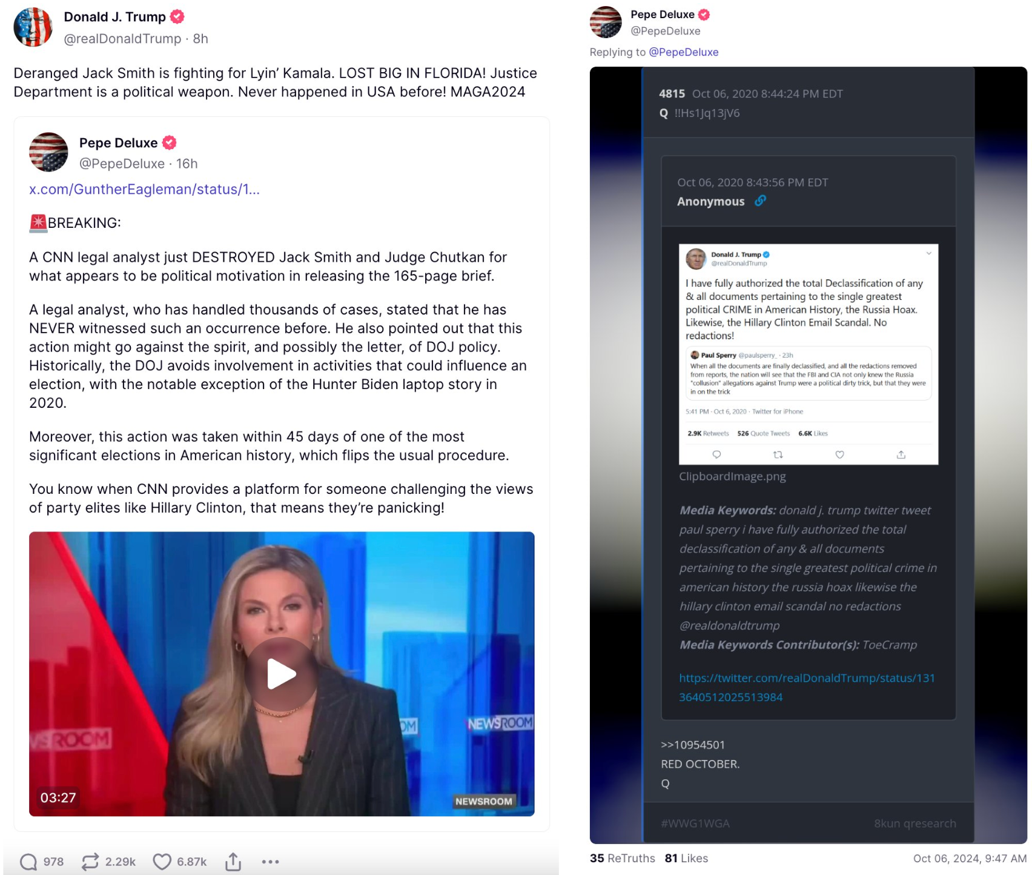
Task: Open Pepe Deluxe avatar in right post
Action: pyautogui.click(x=606, y=22)
